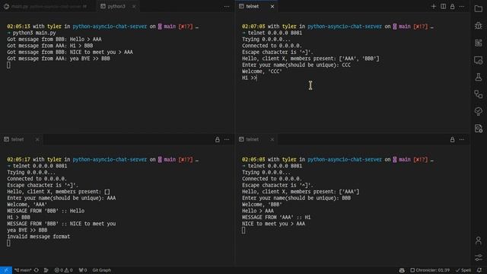Close the bottom-left telnet tab
This screenshot has height=274, width=487.
tap(37, 139)
